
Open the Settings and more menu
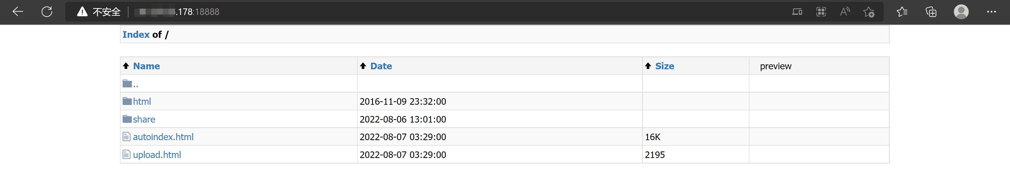[x=991, y=12]
